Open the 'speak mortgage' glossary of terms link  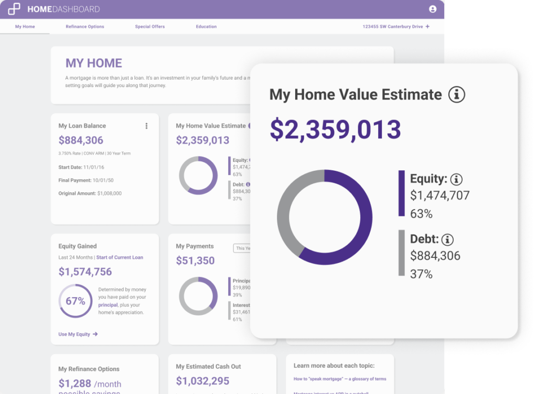[340, 379]
